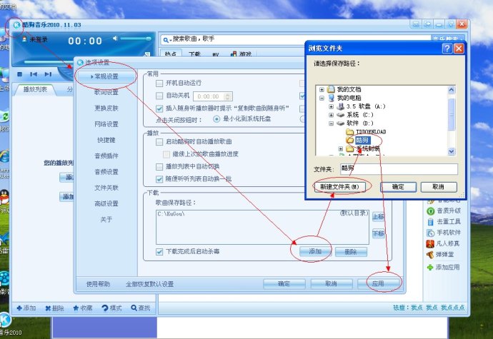Enable 开机自动运行 checkbox
The height and width of the screenshot is (339, 493).
pos(159,84)
